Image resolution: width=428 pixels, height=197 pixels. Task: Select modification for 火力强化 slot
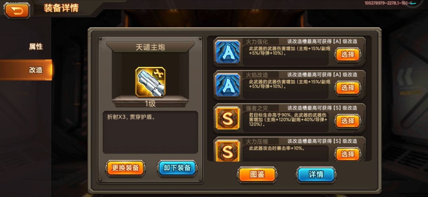pos(348,55)
